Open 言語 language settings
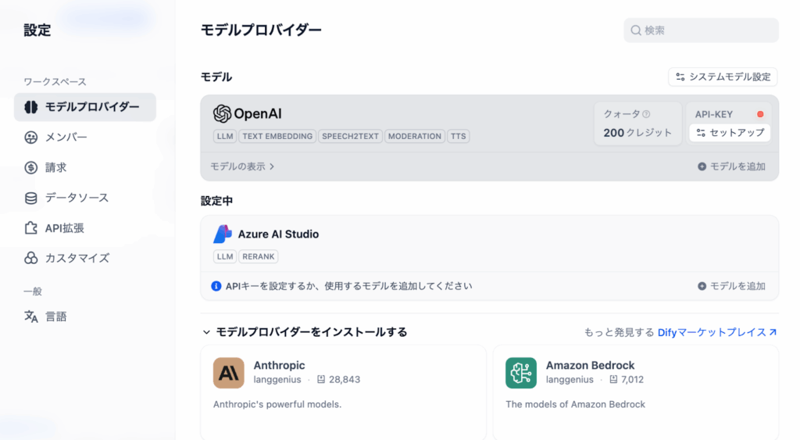 click(55, 317)
